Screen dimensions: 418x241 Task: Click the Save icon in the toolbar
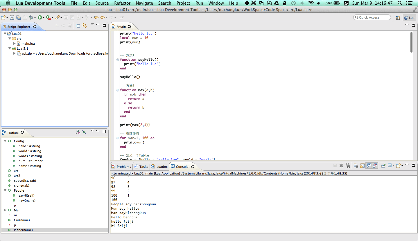coord(12,18)
